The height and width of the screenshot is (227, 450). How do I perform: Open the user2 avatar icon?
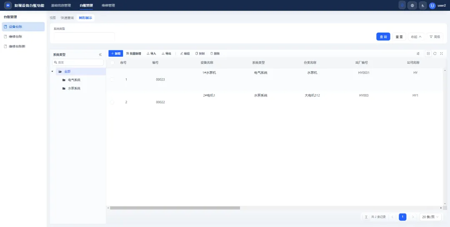[x=432, y=5]
